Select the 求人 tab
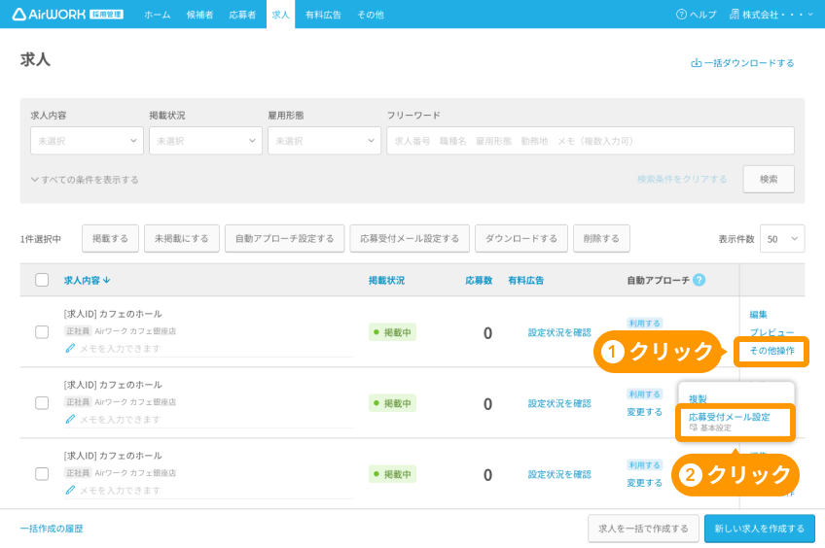825x548 pixels. pyautogui.click(x=280, y=15)
